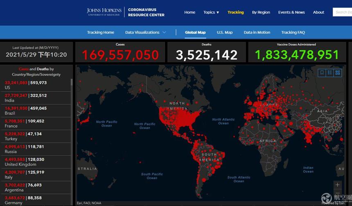Open Tracking Home
Viewport: 352px width, 206px height.
[101, 32]
